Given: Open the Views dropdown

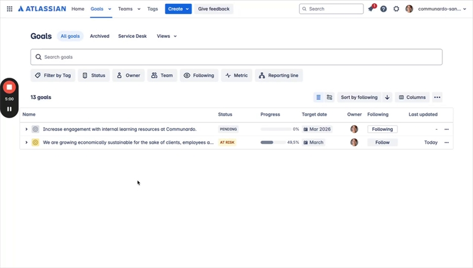Looking at the screenshot, I should click(166, 36).
